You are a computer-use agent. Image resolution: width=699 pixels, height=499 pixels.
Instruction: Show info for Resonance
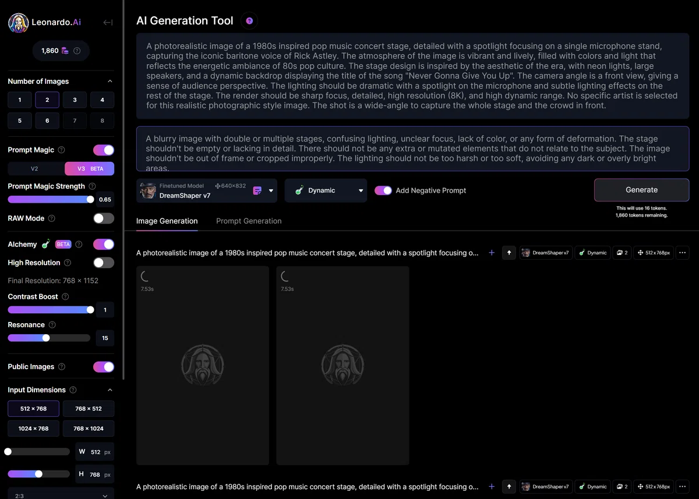[x=52, y=325]
